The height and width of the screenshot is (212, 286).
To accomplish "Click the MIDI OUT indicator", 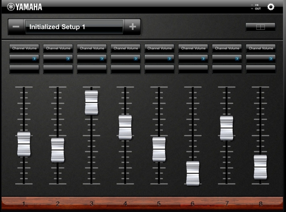I will coord(256,8).
